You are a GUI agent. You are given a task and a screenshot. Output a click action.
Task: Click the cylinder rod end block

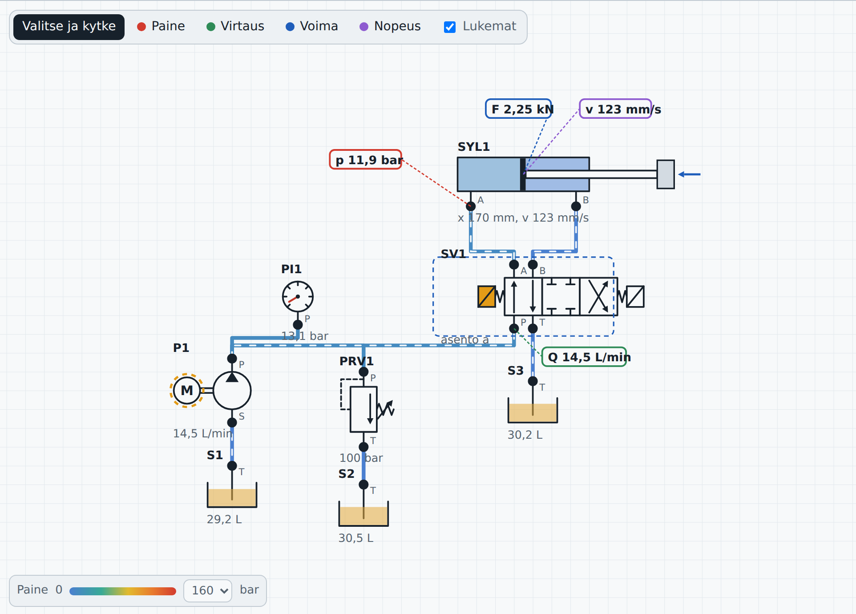point(666,174)
